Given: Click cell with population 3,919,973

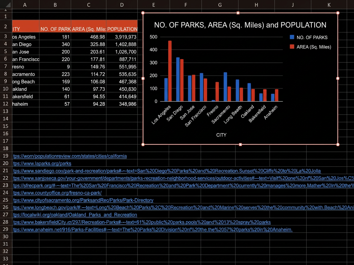Looking at the screenshot, I should point(122,37).
